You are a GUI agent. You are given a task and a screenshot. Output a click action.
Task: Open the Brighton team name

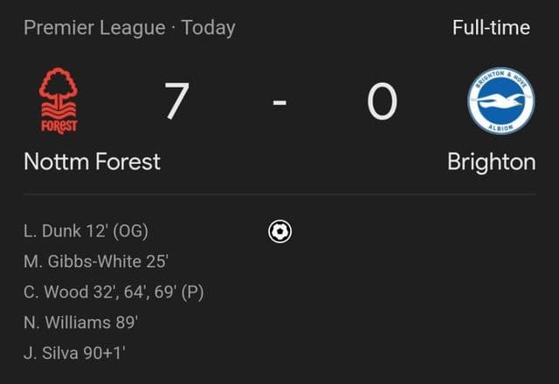(x=492, y=162)
